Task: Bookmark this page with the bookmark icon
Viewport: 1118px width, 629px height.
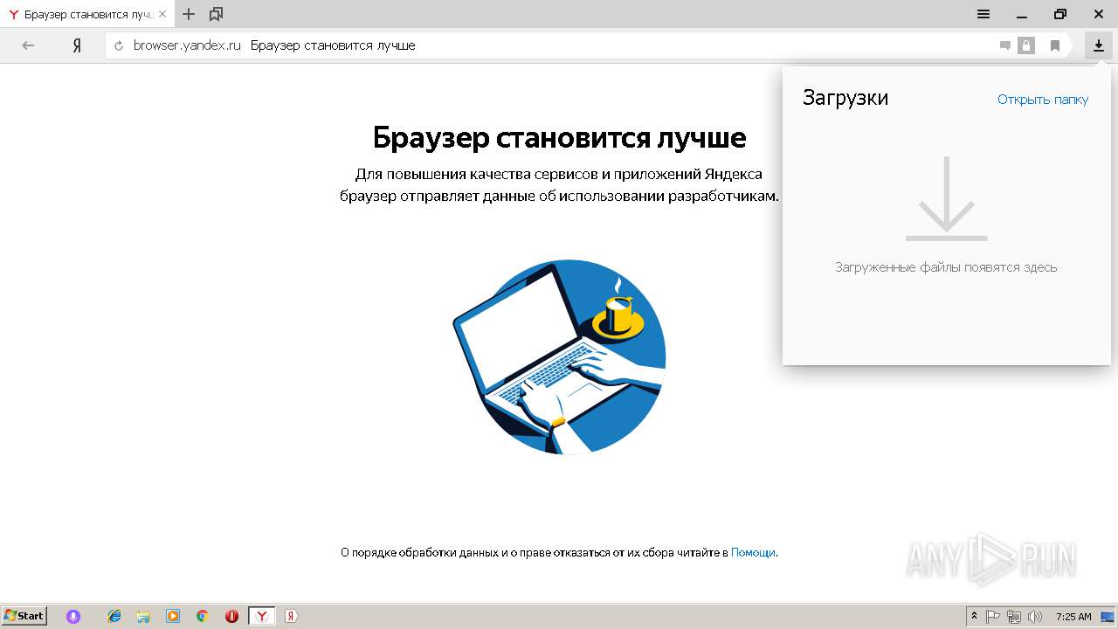Action: point(1055,45)
